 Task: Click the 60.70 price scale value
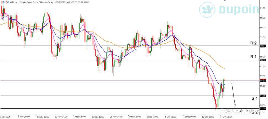[262, 18]
